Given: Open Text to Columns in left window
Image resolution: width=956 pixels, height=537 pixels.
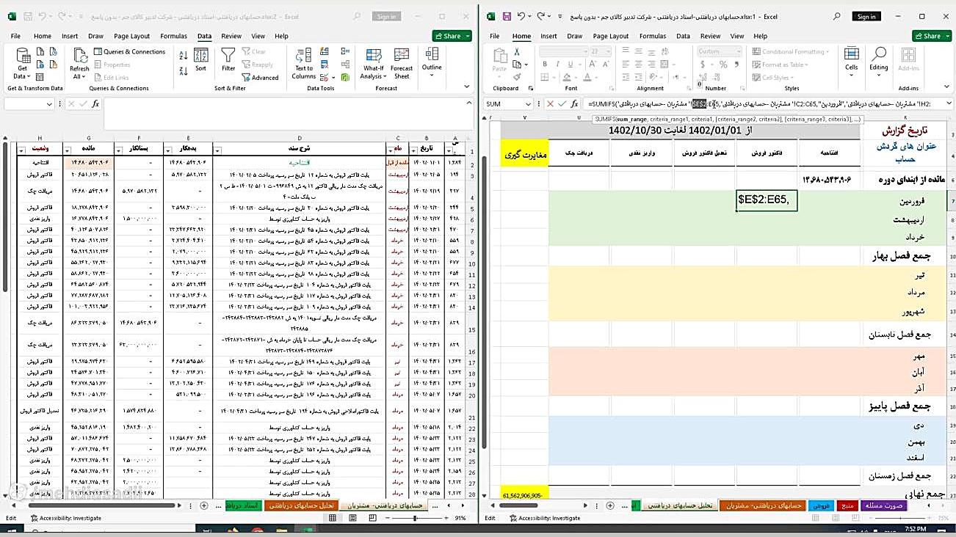Looking at the screenshot, I should [303, 64].
